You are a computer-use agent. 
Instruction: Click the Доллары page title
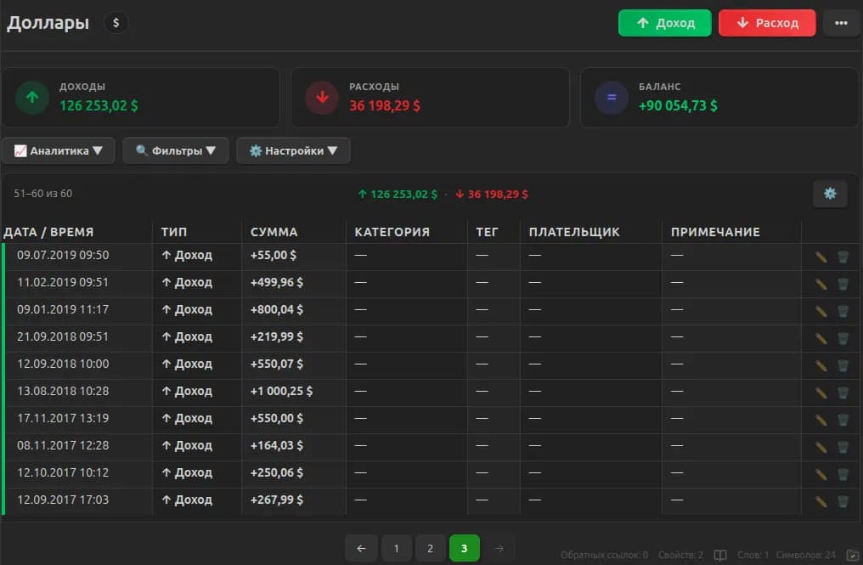click(48, 23)
